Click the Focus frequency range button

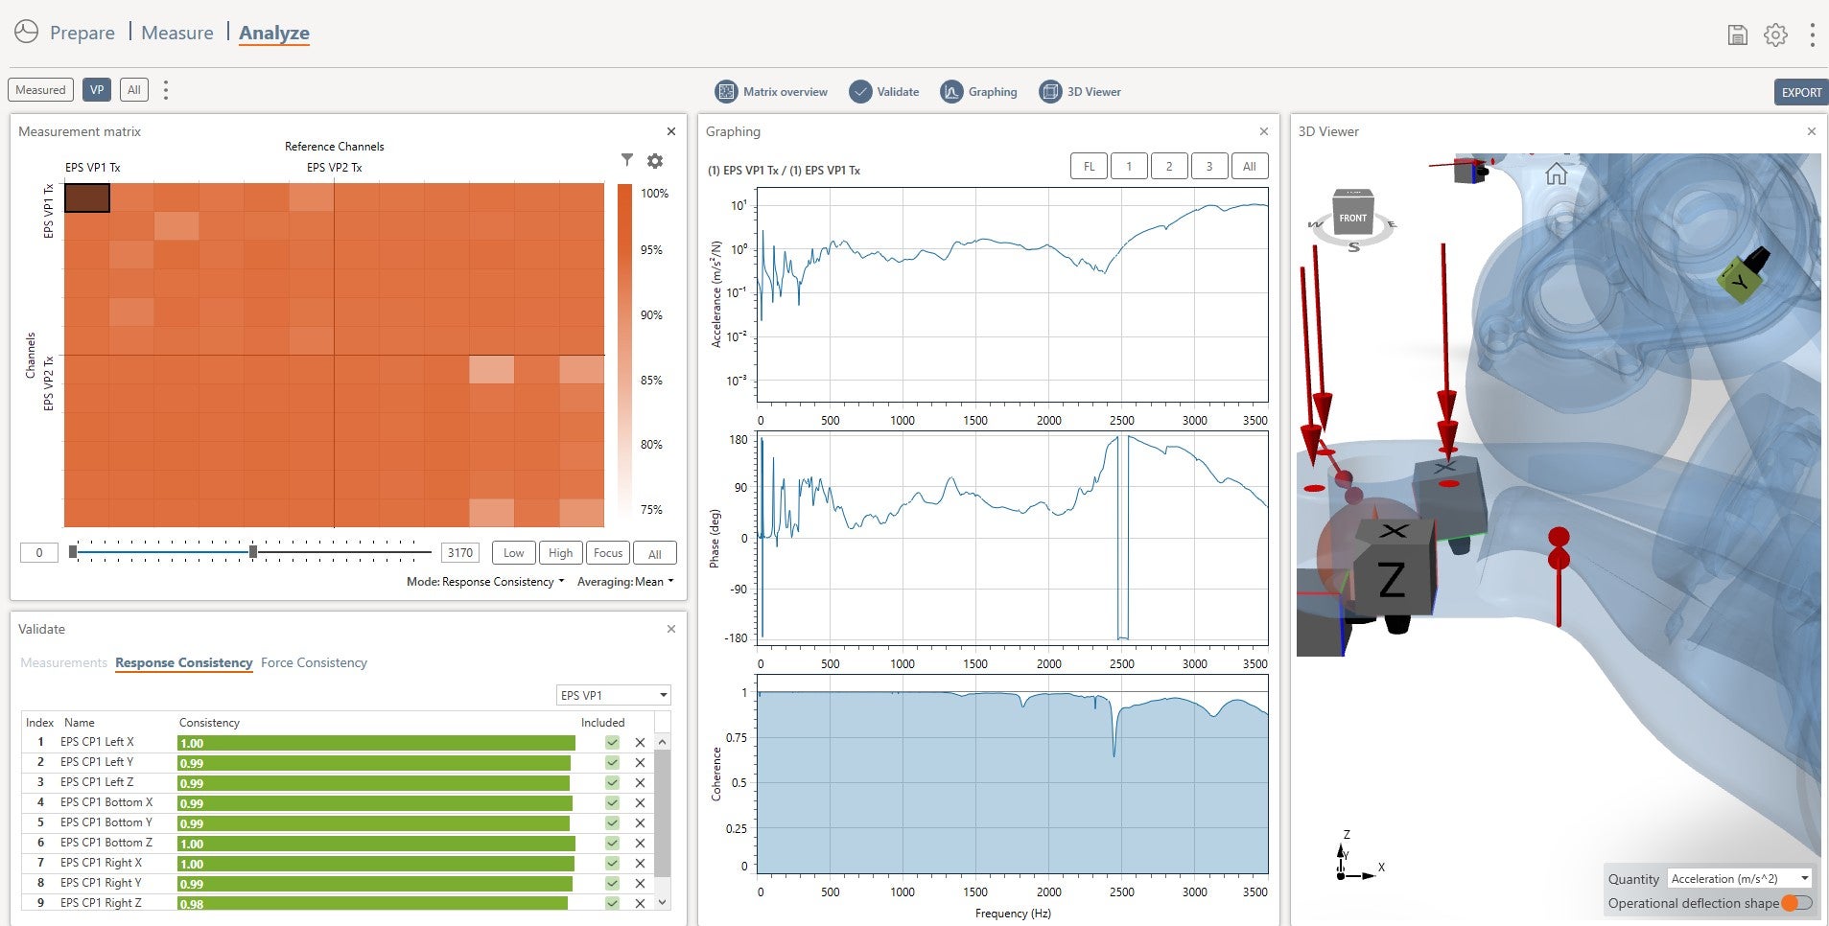click(x=608, y=553)
